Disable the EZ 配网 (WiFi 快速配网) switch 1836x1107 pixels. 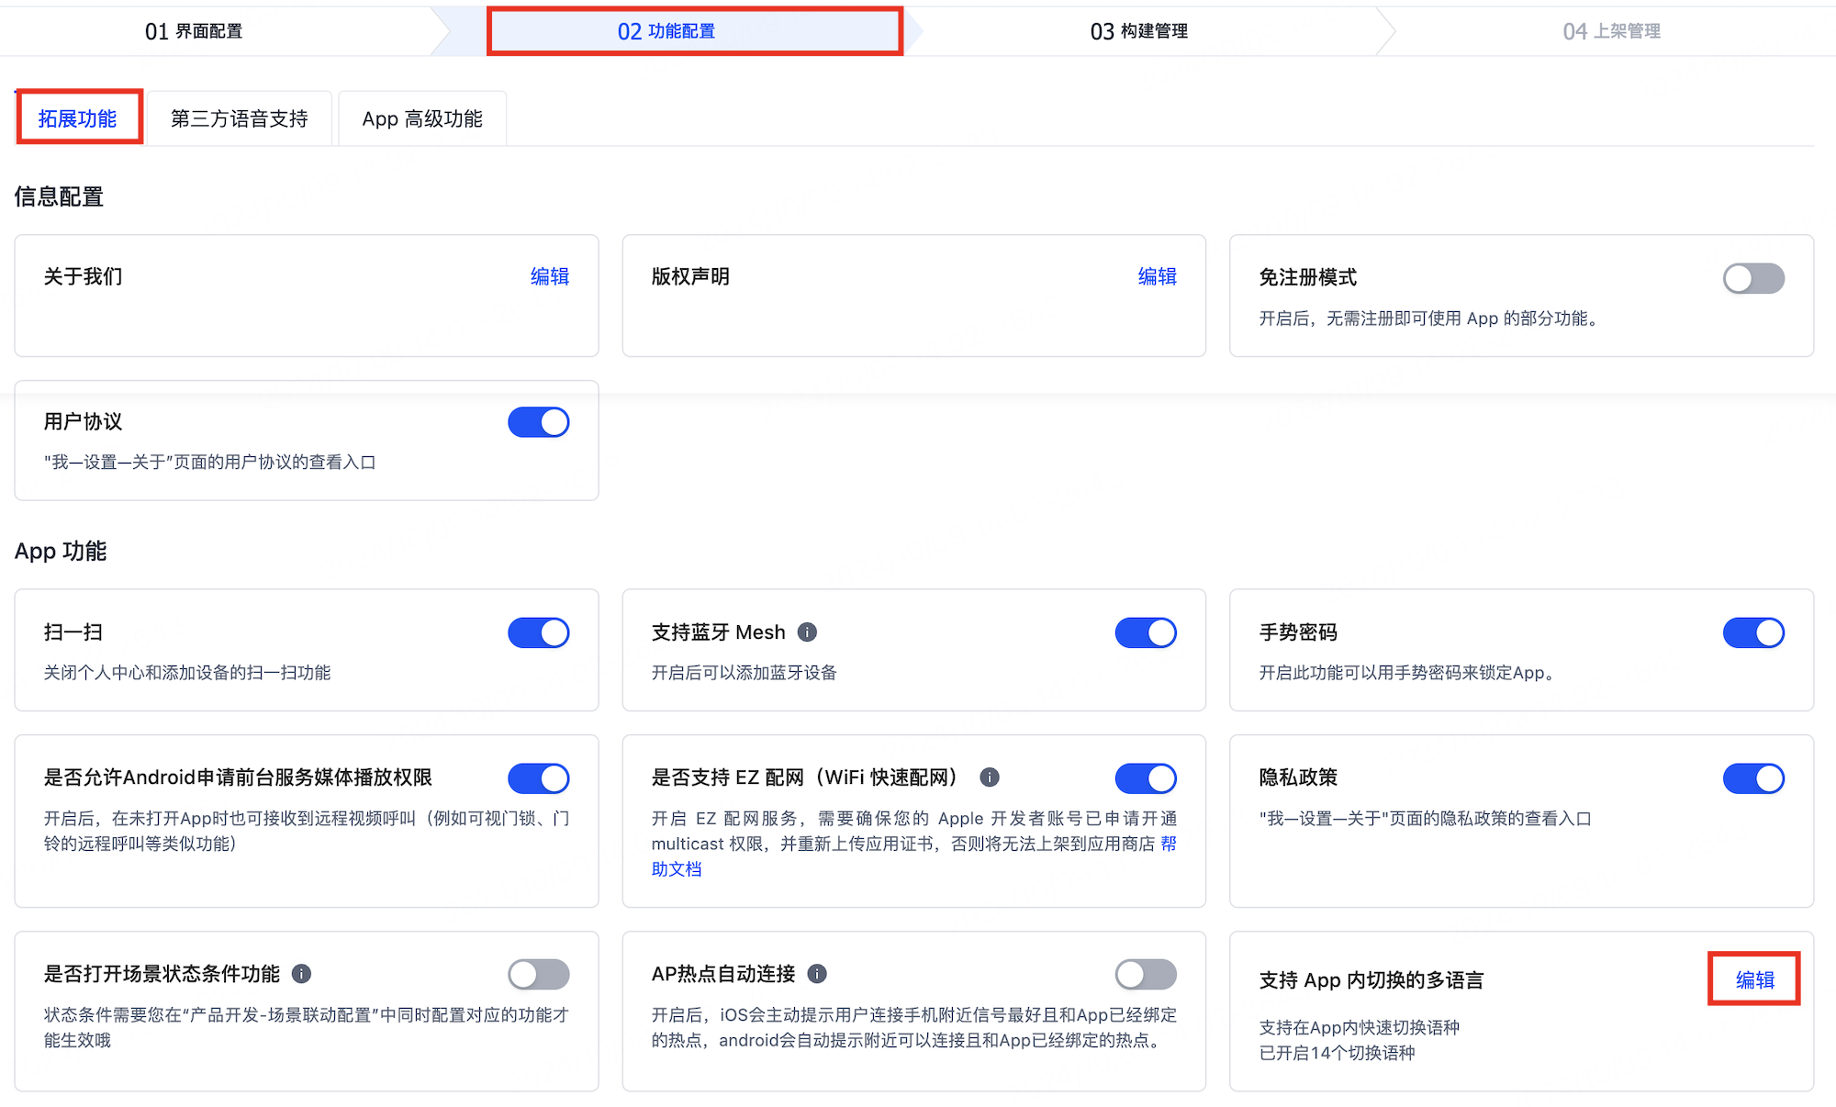(1146, 778)
